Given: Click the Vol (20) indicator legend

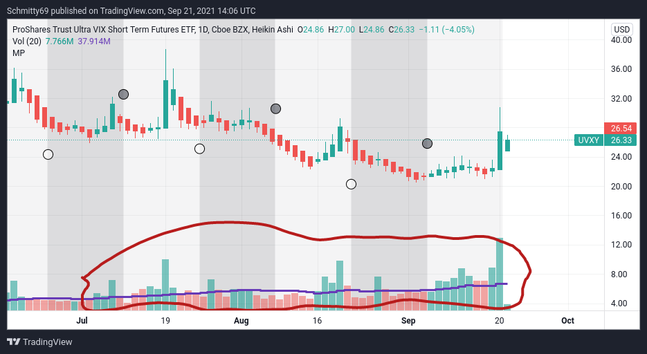Looking at the screenshot, I should point(27,41).
